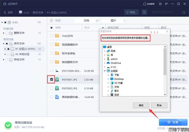Sort by 大小 column header

coord(87,28)
